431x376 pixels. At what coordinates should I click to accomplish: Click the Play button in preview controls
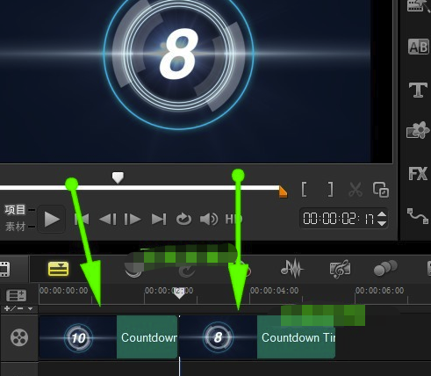point(52,220)
